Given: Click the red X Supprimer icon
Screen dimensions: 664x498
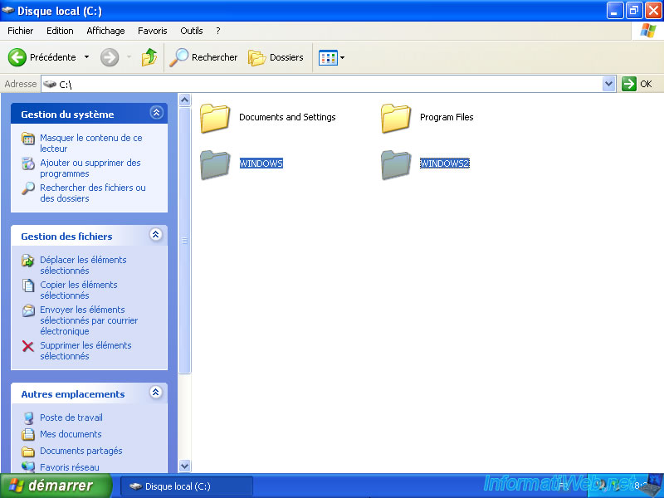Looking at the screenshot, I should [x=28, y=346].
